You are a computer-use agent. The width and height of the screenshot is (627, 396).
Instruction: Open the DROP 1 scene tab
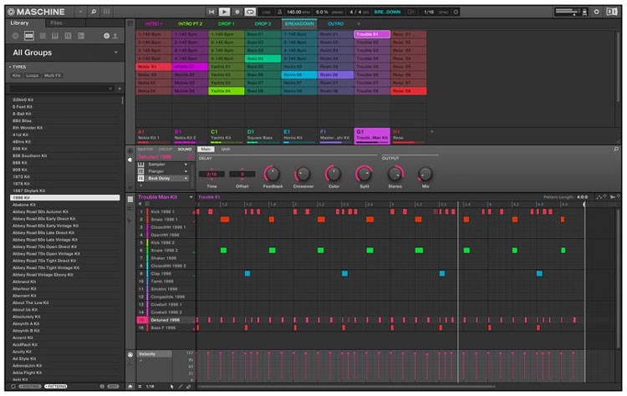(227, 24)
